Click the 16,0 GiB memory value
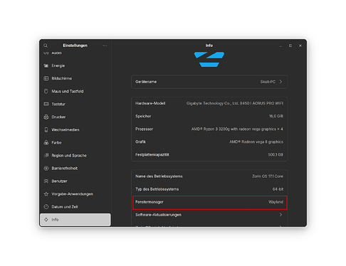Image resolution: width=346 pixels, height=266 pixels. 276,116
